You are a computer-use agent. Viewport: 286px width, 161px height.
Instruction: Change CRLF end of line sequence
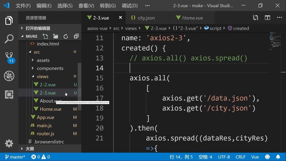click(x=240, y=157)
